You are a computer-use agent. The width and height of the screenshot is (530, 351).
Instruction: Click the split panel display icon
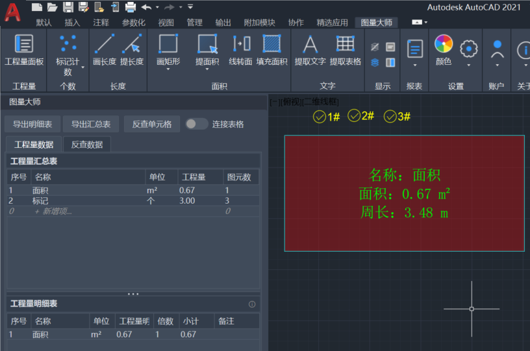390,62
